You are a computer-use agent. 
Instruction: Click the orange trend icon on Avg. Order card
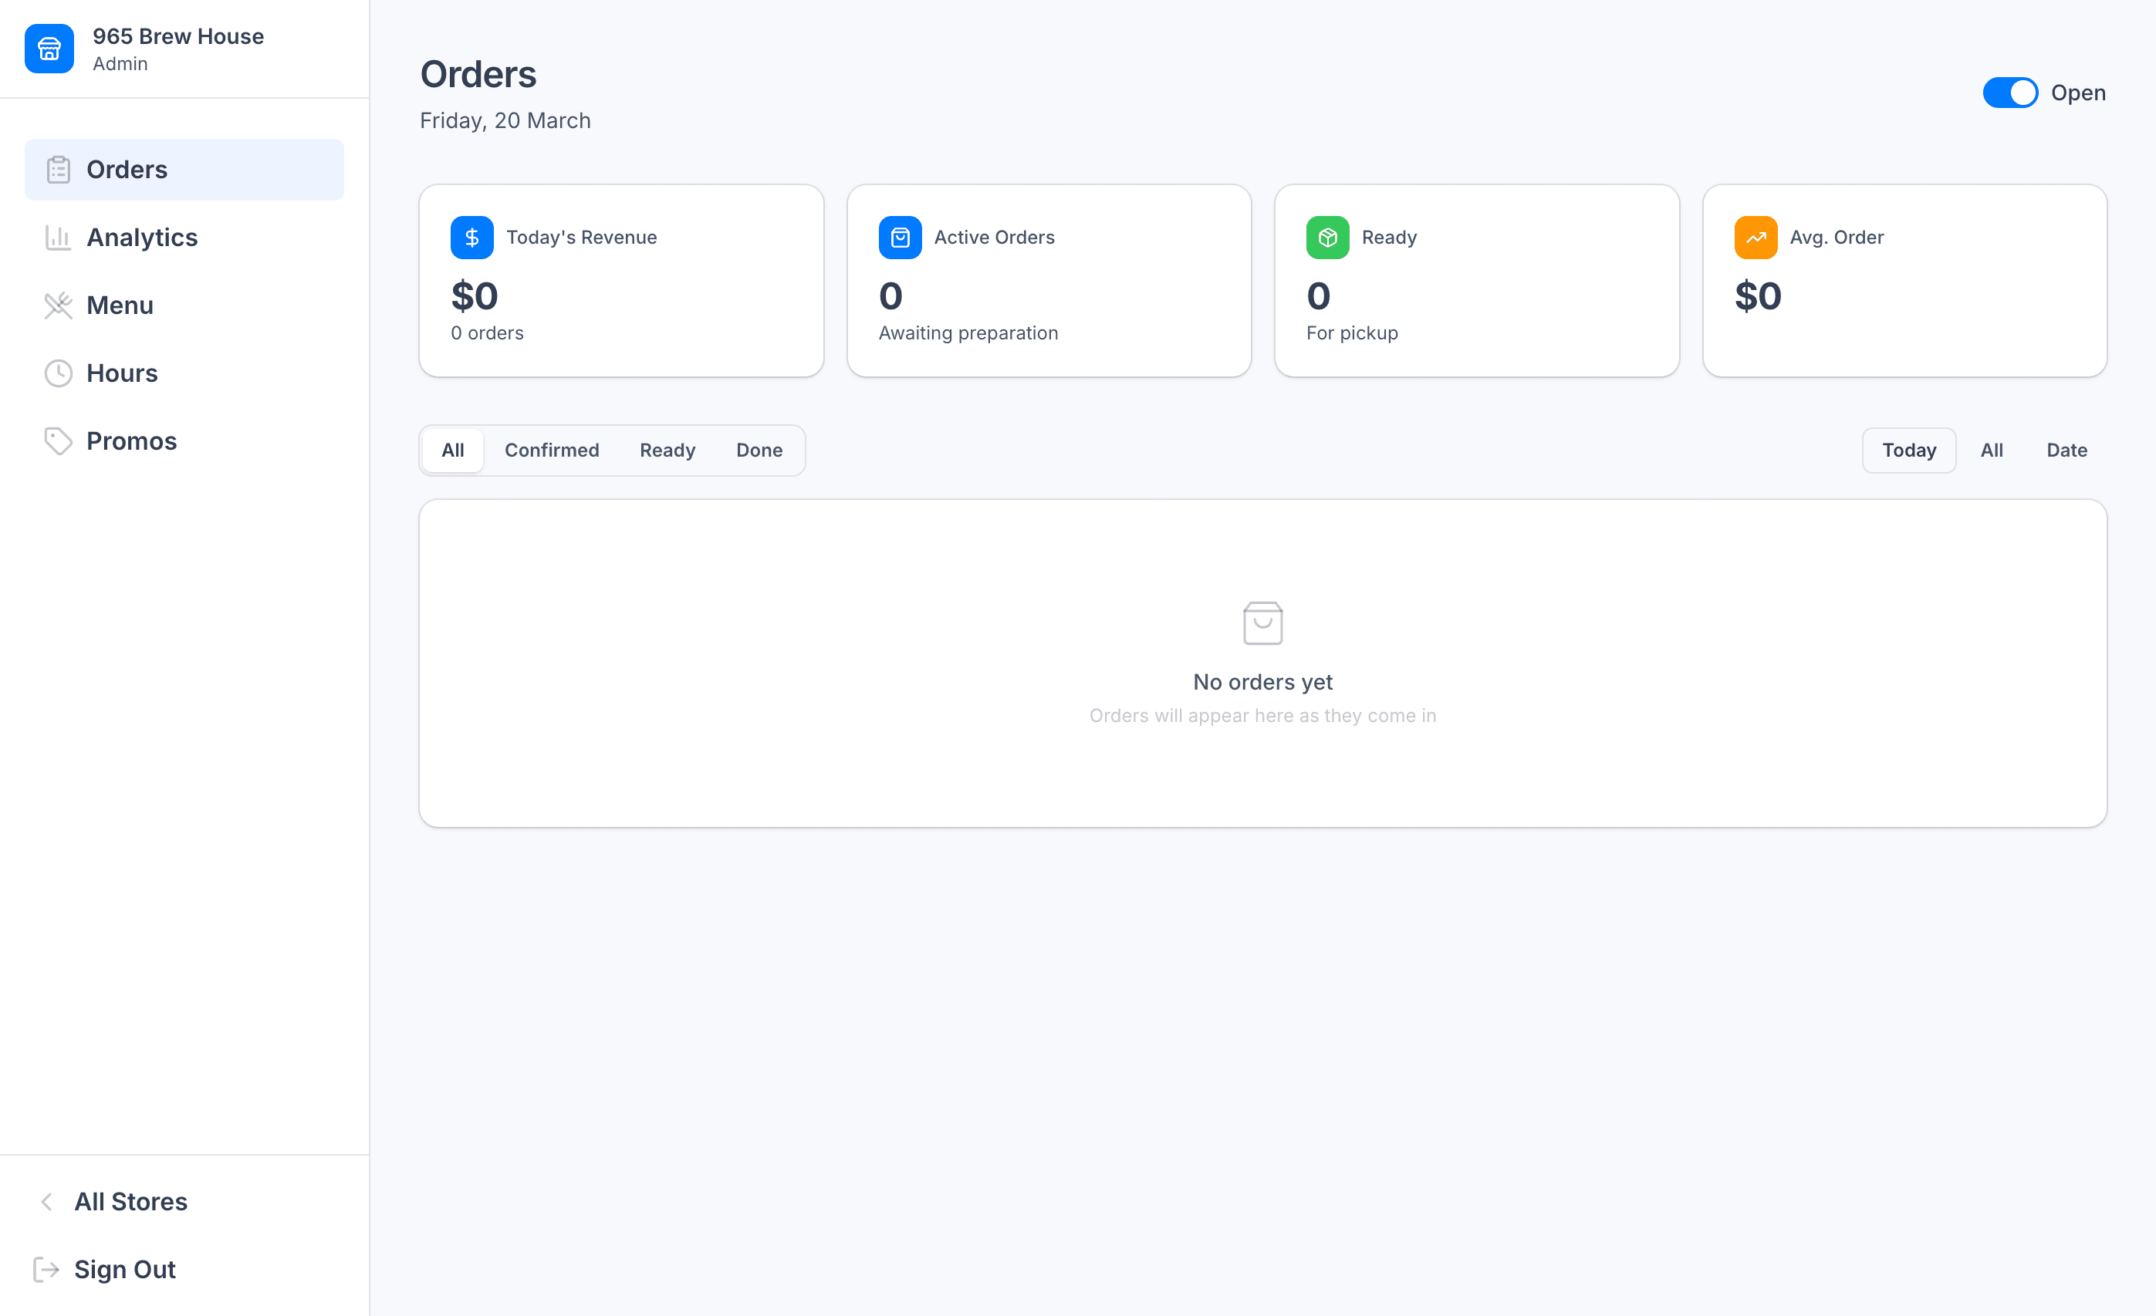pyautogui.click(x=1756, y=237)
